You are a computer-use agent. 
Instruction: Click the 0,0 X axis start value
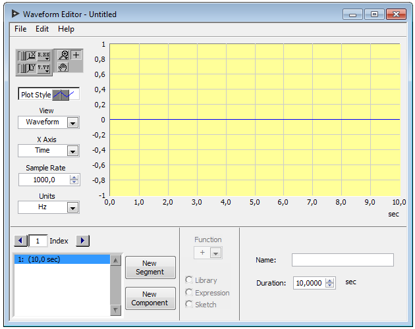[109, 202]
